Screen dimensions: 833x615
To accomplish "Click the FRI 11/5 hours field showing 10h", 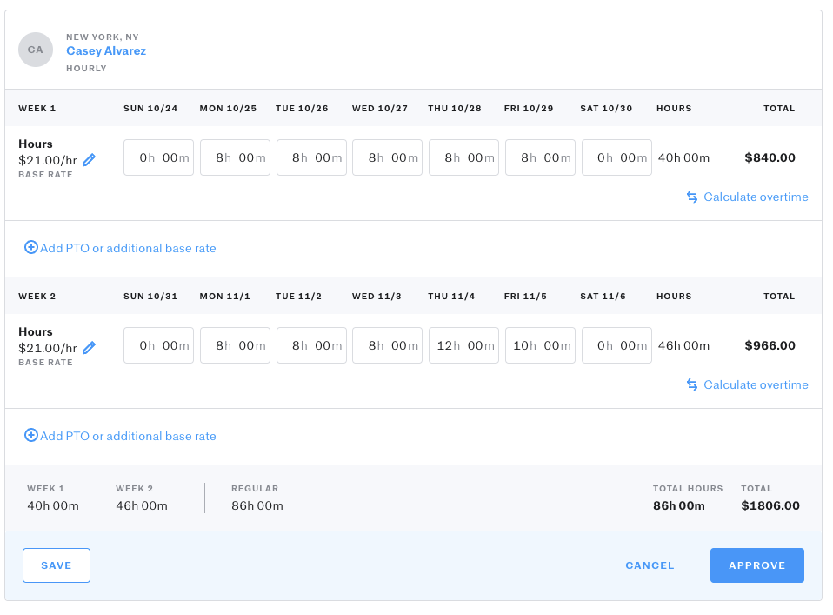I will click(x=540, y=345).
